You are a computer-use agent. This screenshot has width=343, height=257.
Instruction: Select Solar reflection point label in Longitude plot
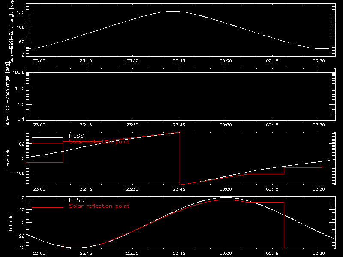click(x=99, y=142)
